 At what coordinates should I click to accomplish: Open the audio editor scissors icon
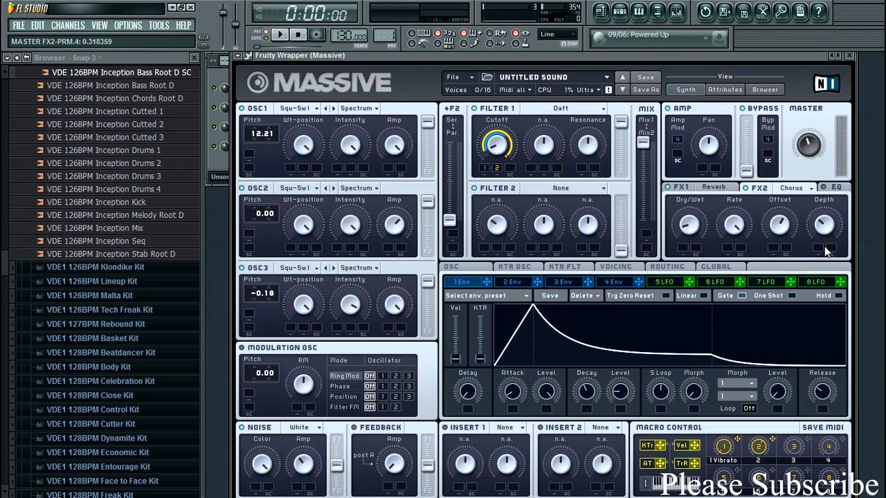coord(763,11)
